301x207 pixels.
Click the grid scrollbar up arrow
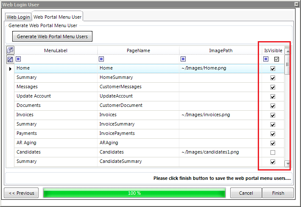click(287, 51)
